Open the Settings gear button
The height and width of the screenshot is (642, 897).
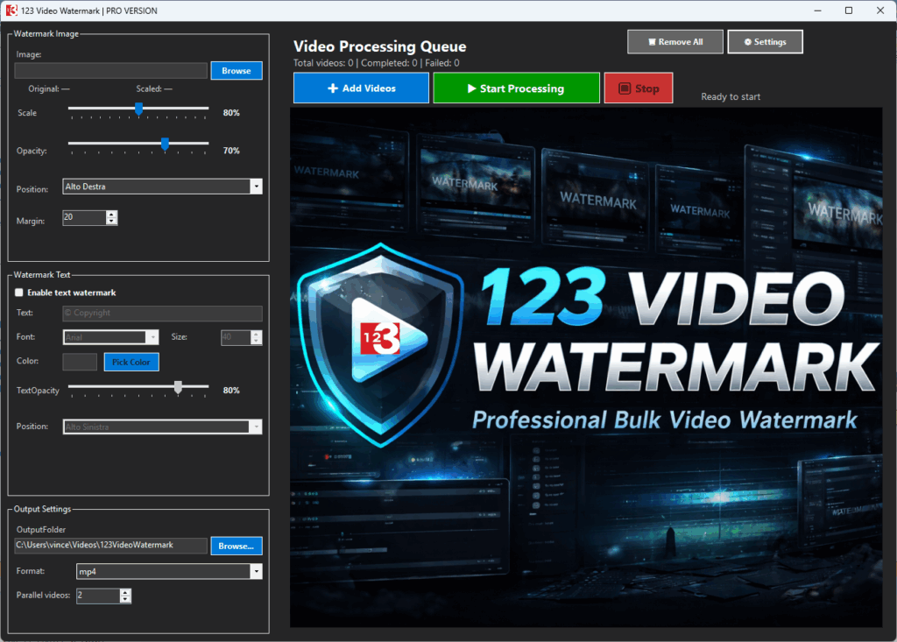pyautogui.click(x=765, y=42)
